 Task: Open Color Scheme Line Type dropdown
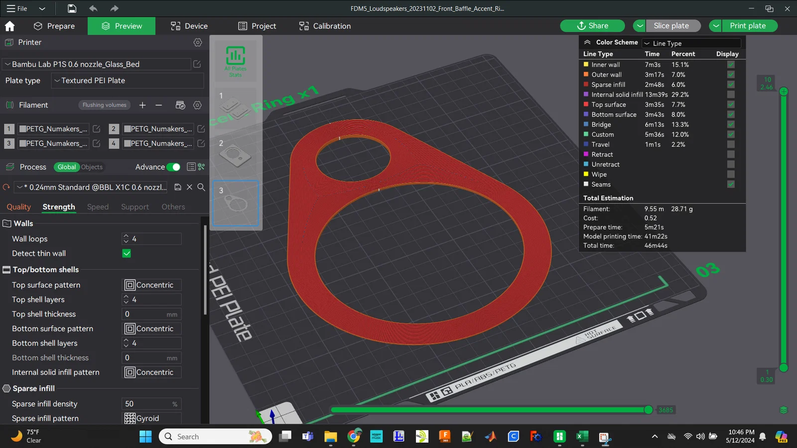(691, 43)
